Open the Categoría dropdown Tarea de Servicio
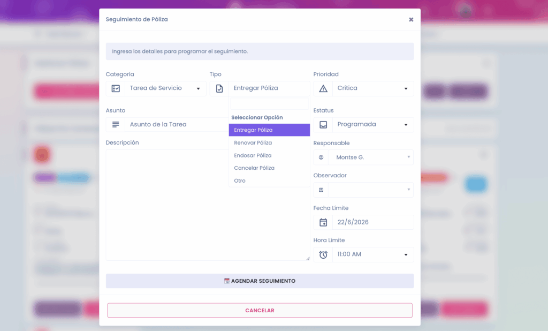Viewport: 548px width, 331px height. [x=165, y=88]
